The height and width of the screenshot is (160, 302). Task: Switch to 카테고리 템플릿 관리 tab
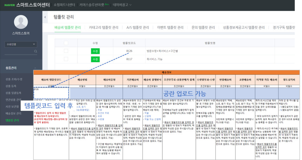coord(104,27)
